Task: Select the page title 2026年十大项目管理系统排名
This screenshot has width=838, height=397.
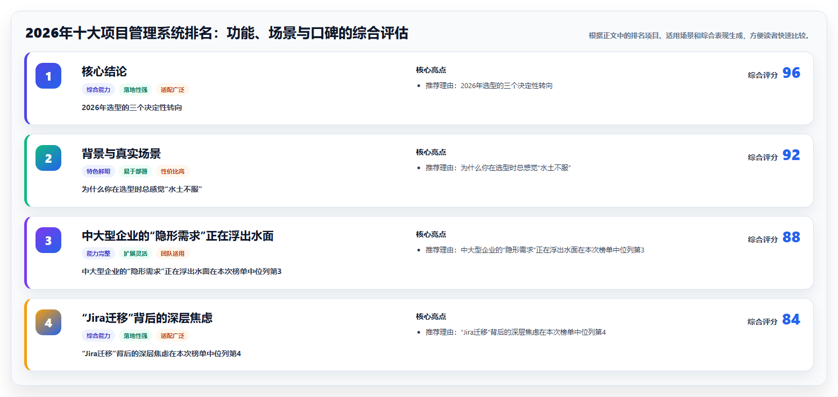Action: pos(216,33)
